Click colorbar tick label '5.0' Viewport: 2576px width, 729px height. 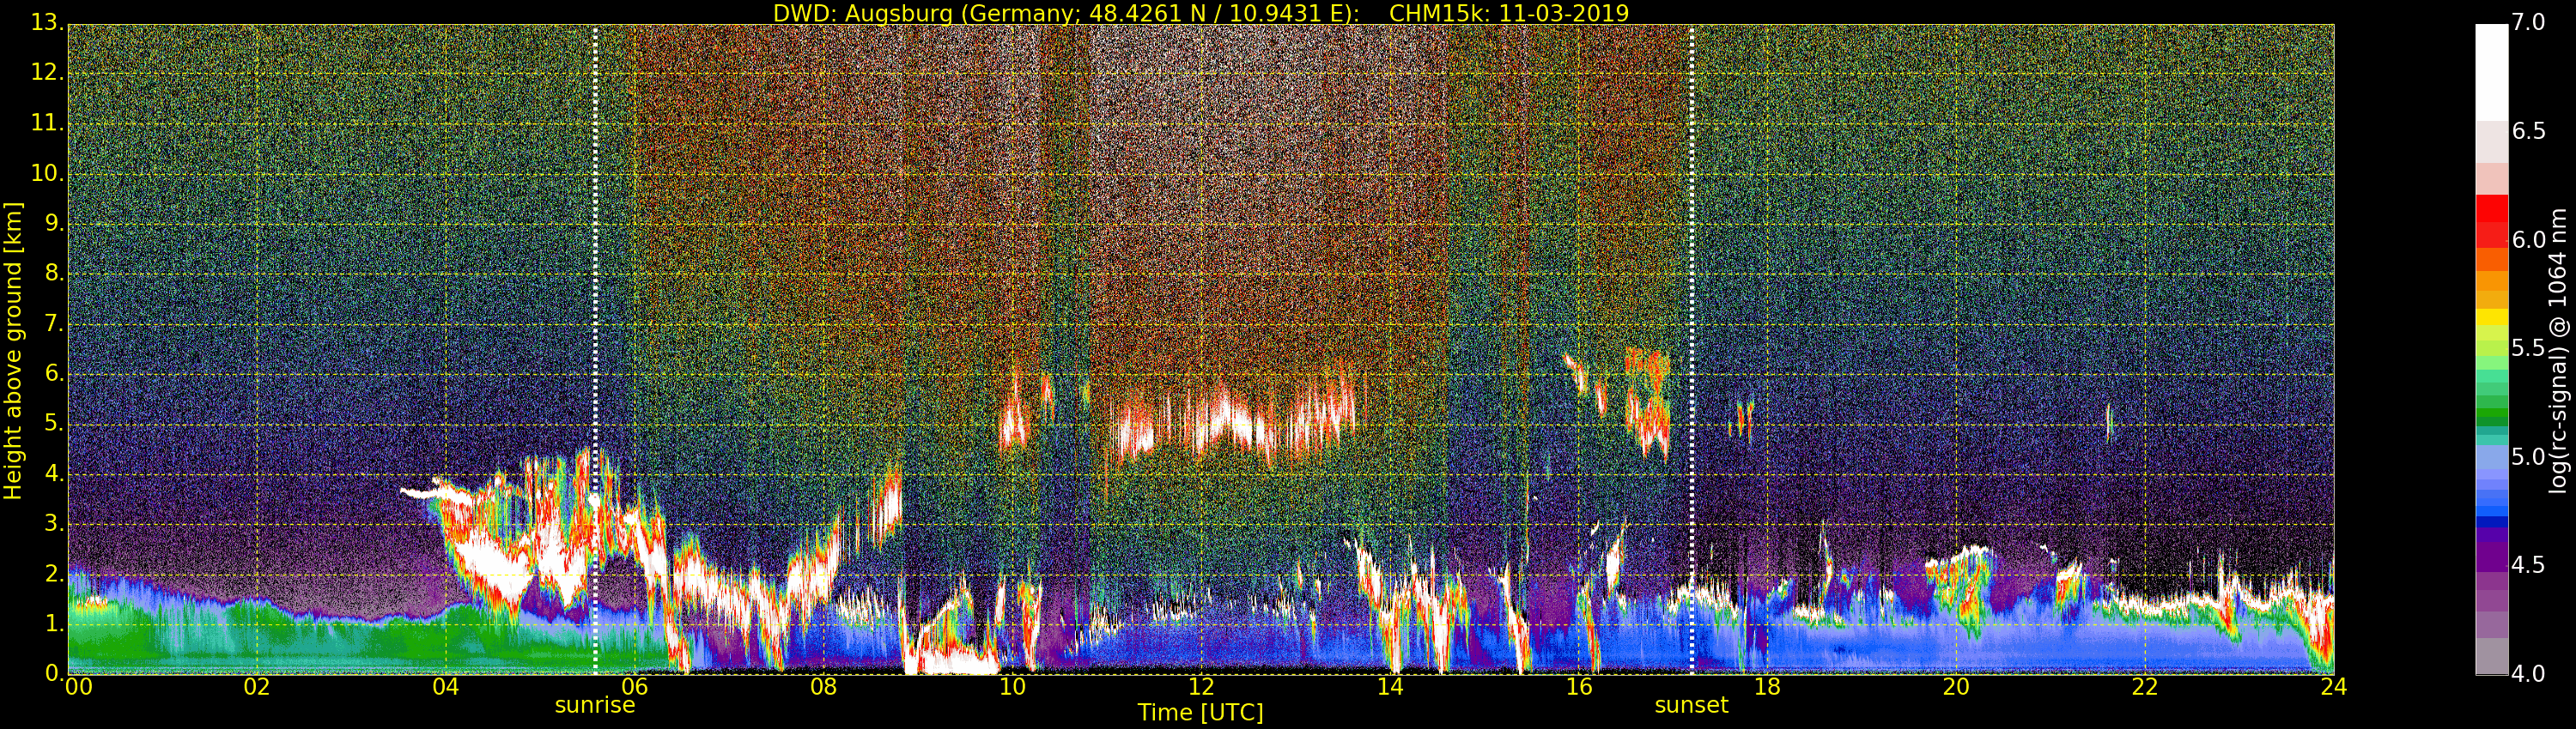(x=2528, y=456)
